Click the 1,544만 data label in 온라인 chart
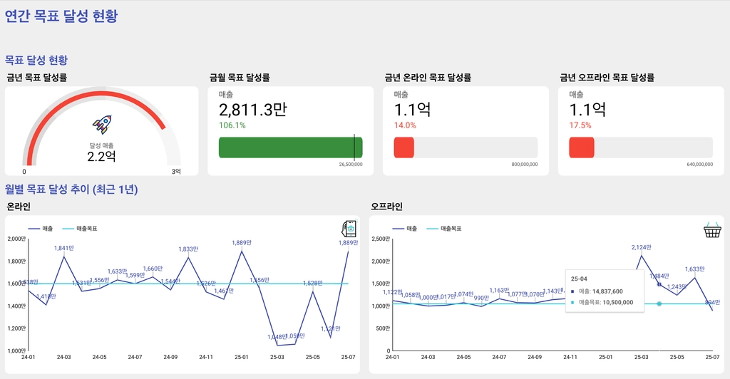Viewport: 730px width, 379px height. pyautogui.click(x=170, y=282)
